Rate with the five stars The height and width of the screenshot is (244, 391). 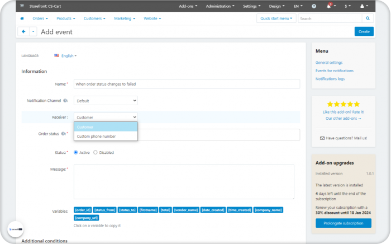click(x=344, y=104)
